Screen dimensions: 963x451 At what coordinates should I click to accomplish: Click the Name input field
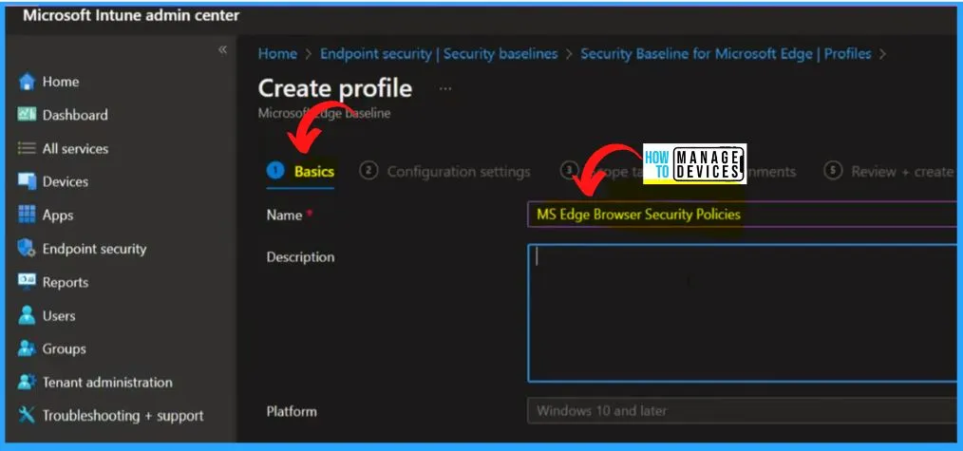click(x=743, y=215)
